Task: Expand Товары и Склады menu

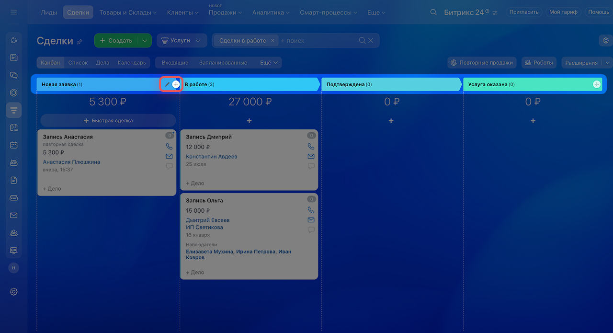Action: (128, 12)
